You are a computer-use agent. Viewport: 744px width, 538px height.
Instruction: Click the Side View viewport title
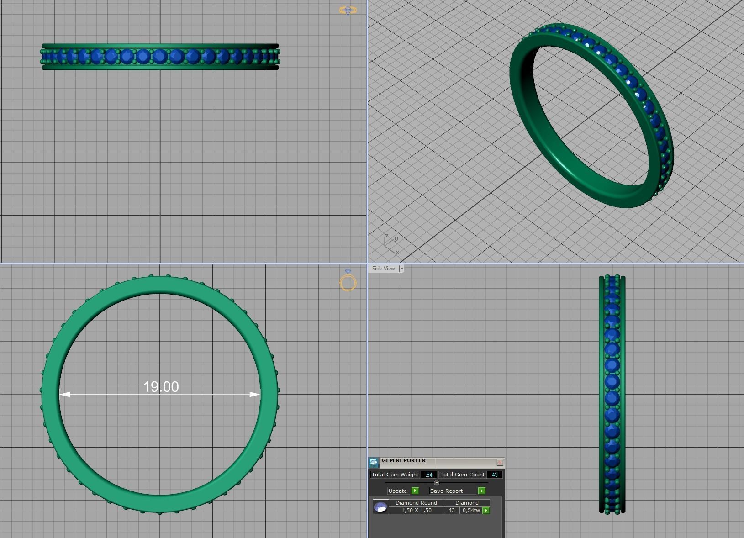pyautogui.click(x=384, y=269)
